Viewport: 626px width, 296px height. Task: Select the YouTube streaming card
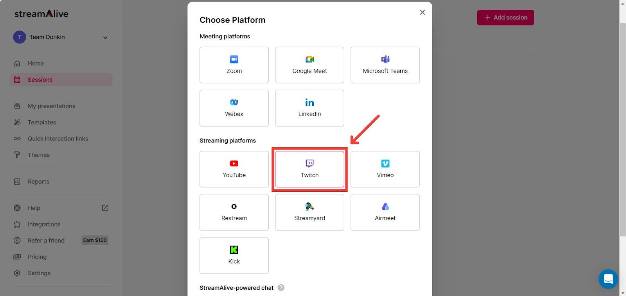click(x=234, y=169)
